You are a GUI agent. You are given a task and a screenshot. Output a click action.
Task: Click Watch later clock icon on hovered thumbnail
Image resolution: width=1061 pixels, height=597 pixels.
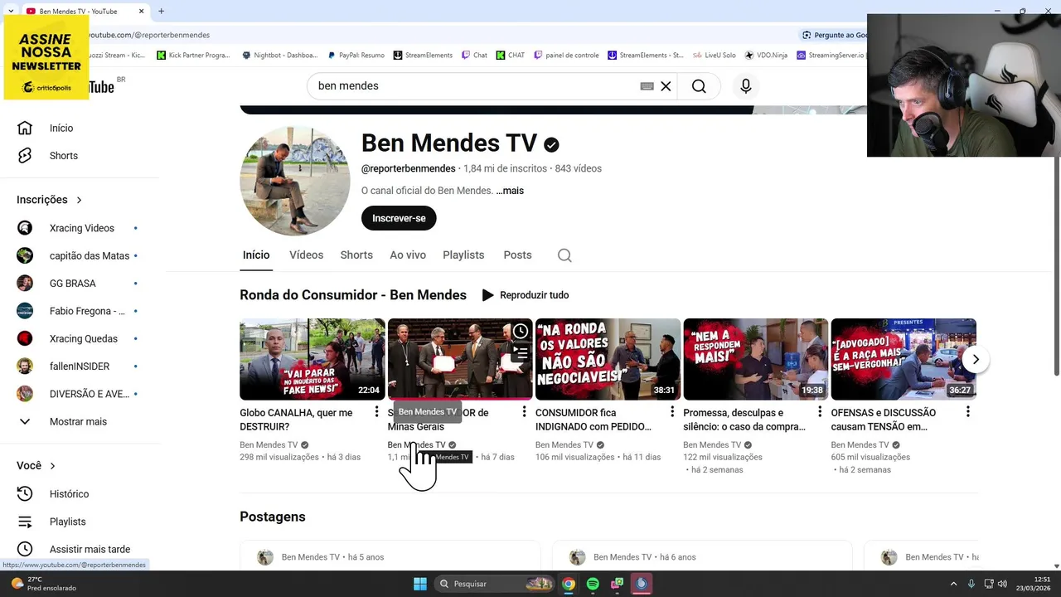520,332
